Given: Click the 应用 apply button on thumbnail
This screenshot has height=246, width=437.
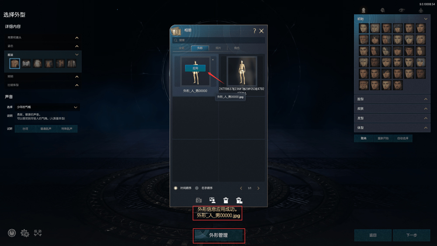Looking at the screenshot, I should [195, 68].
